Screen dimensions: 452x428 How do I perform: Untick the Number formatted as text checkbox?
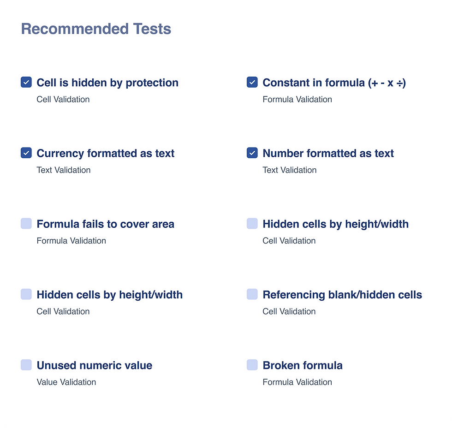pos(252,153)
